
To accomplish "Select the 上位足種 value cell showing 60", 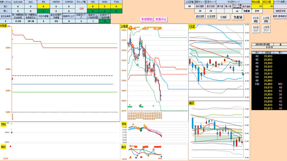I will coord(190,6).
